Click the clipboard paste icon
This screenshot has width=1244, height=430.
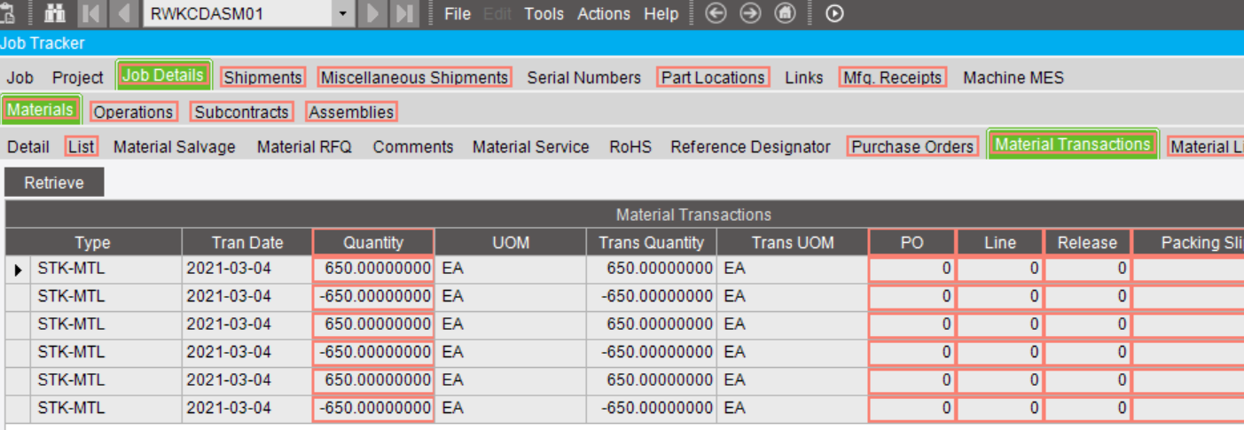[7, 13]
